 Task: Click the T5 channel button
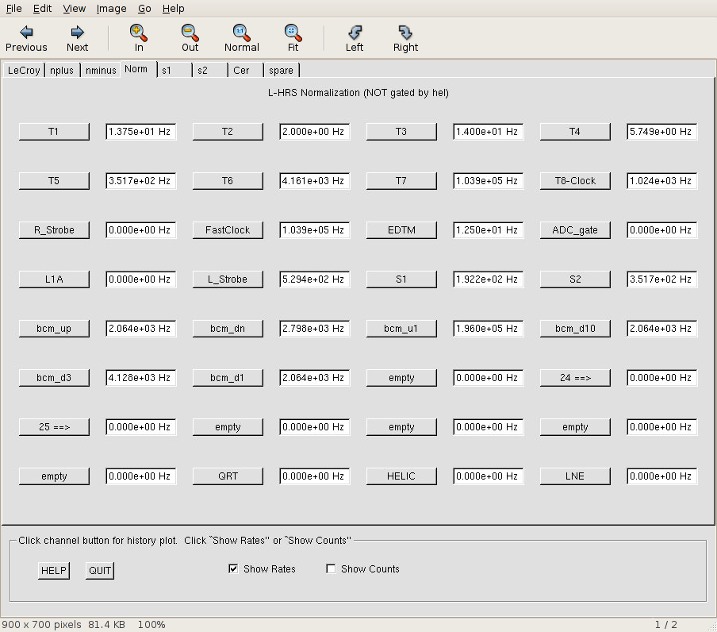[x=54, y=181]
